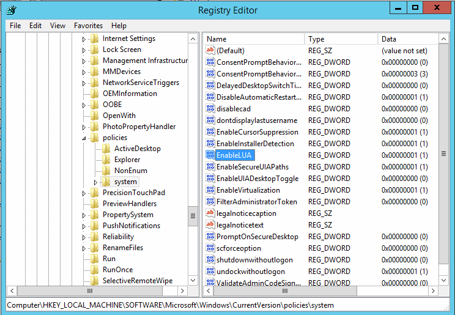
Task: Select the OpenWith key
Action: coord(119,116)
